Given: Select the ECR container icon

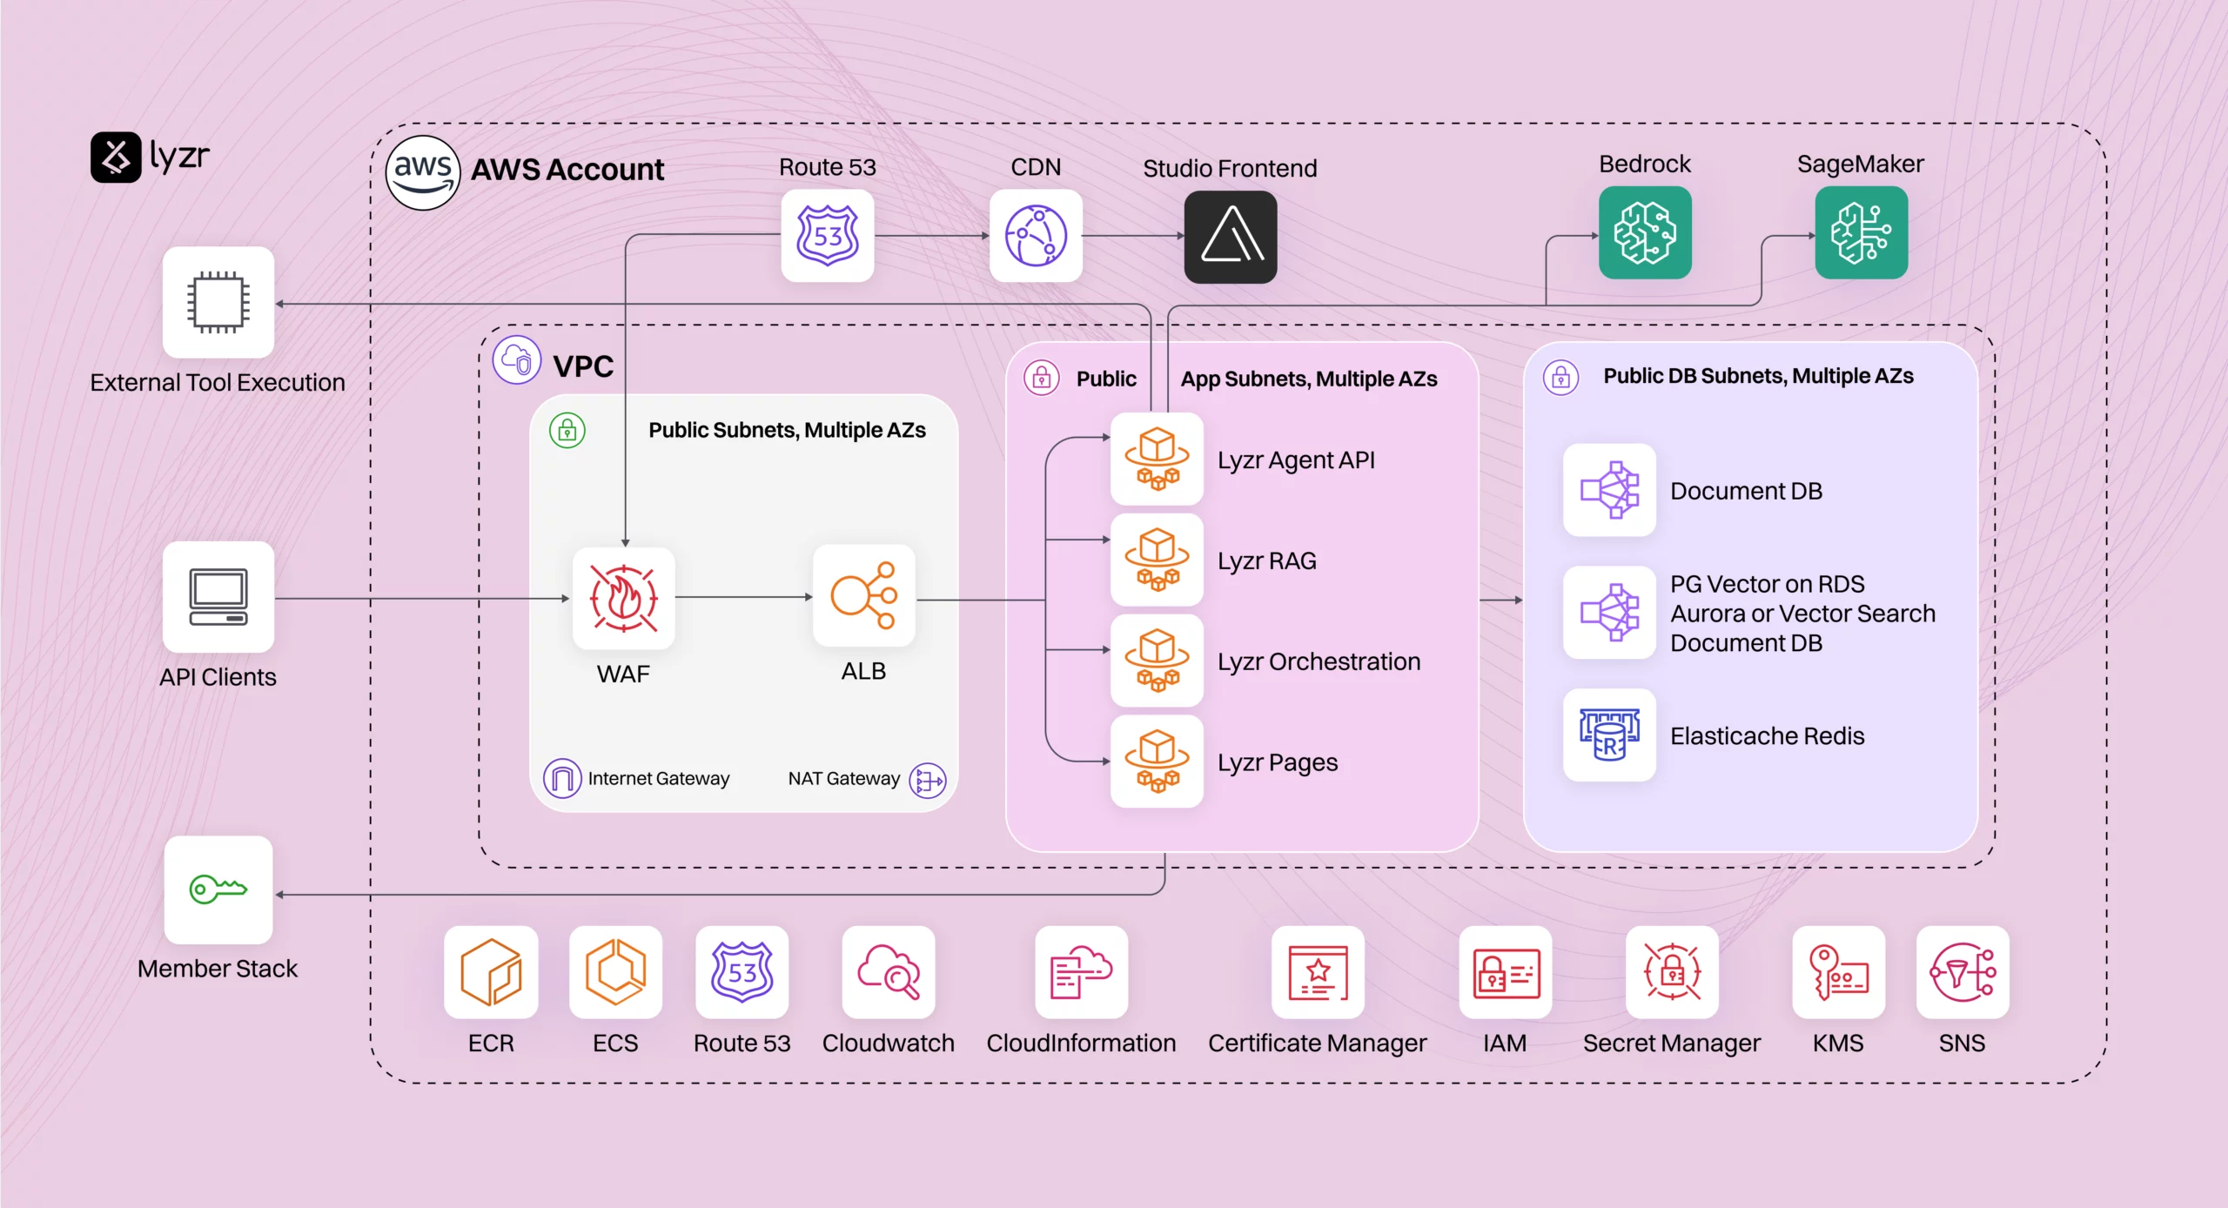Looking at the screenshot, I should click(490, 975).
